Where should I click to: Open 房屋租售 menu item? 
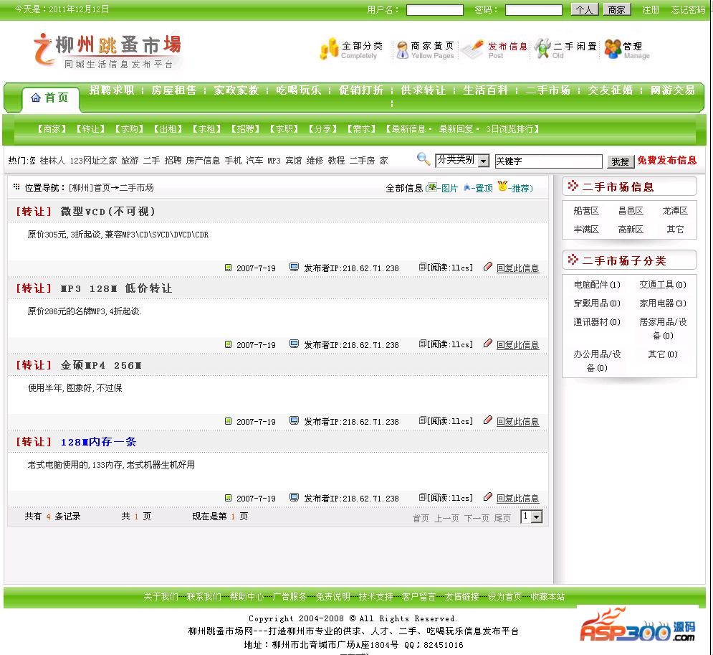click(x=173, y=90)
